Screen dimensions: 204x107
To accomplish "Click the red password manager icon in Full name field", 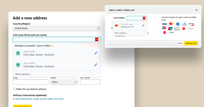I will tap(97, 39).
